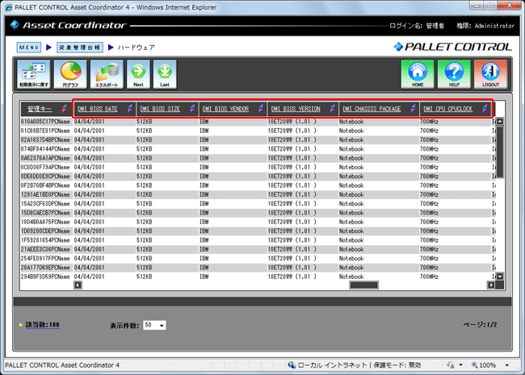Open HELP
The height and width of the screenshot is (375, 525).
click(x=454, y=74)
